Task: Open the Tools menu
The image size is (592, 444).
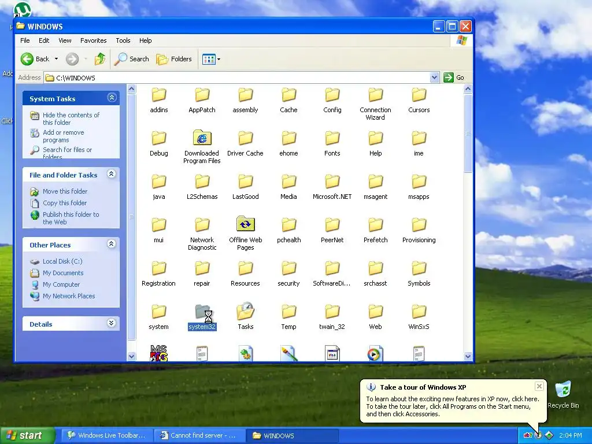Action: pos(123,40)
